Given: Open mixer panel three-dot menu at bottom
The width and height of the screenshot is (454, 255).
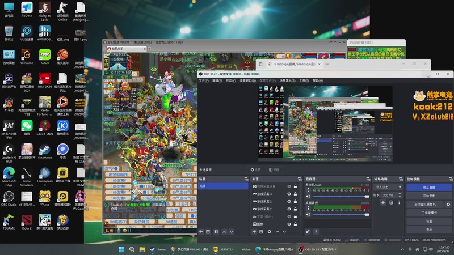Looking at the screenshot, I should [316, 232].
